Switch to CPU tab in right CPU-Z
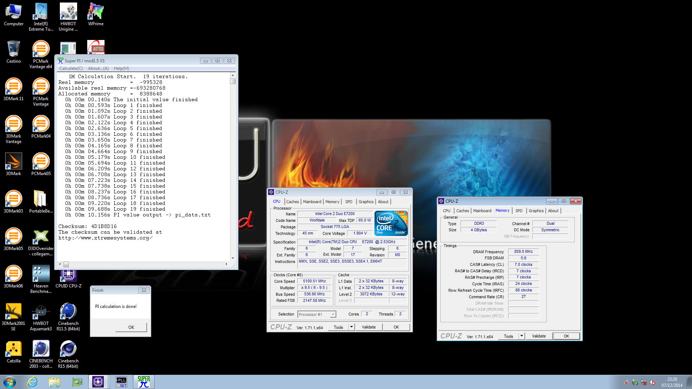The image size is (692, 389). tap(447, 211)
